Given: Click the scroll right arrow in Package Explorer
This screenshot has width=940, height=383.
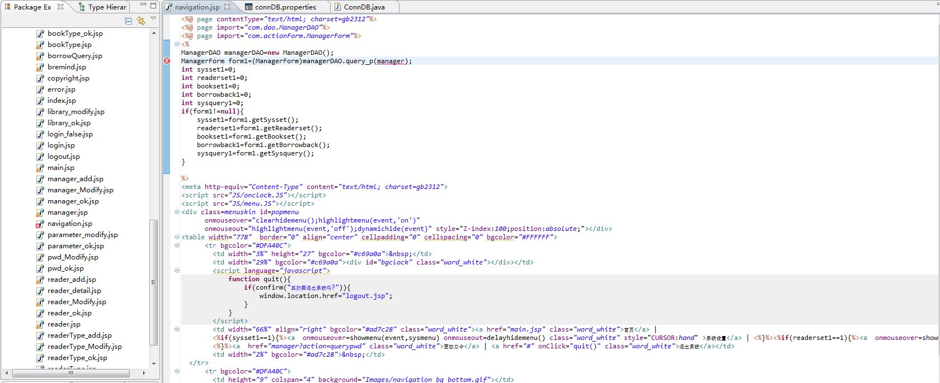Looking at the screenshot, I should coord(144,372).
